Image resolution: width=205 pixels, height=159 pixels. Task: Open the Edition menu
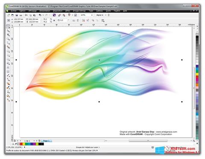coord(23,11)
